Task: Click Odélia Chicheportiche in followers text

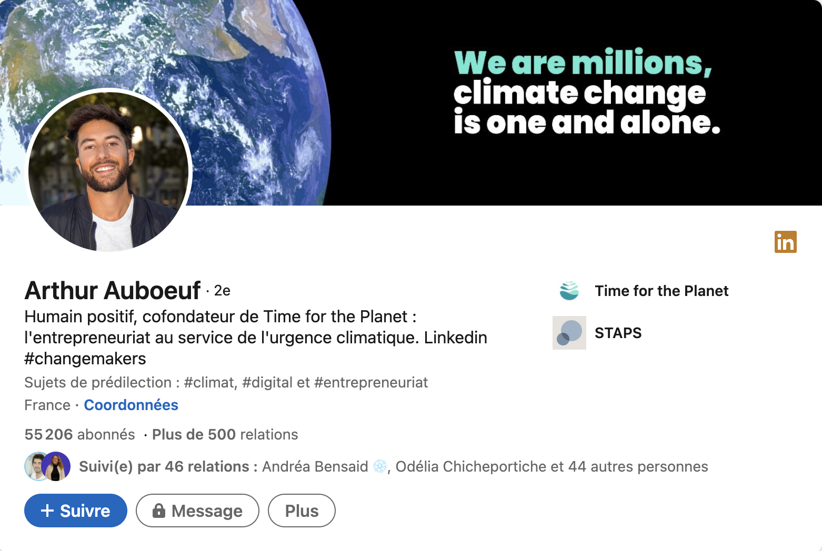Action: pyautogui.click(x=471, y=467)
